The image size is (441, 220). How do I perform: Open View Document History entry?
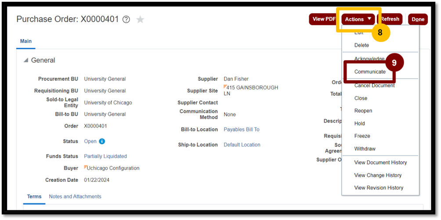pyautogui.click(x=380, y=163)
